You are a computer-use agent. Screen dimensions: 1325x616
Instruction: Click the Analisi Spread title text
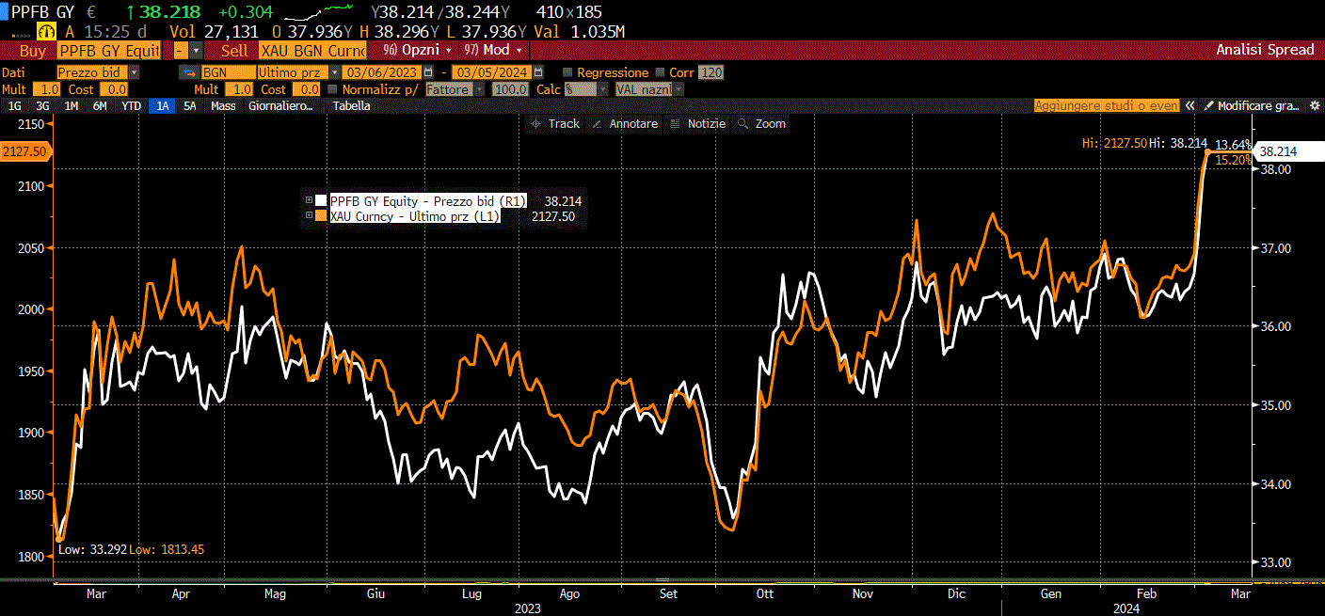pyautogui.click(x=1265, y=50)
